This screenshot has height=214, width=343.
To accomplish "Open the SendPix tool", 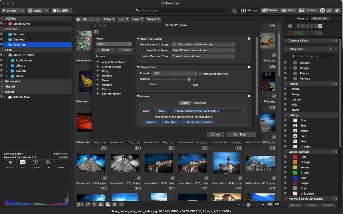I will [x=62, y=11].
